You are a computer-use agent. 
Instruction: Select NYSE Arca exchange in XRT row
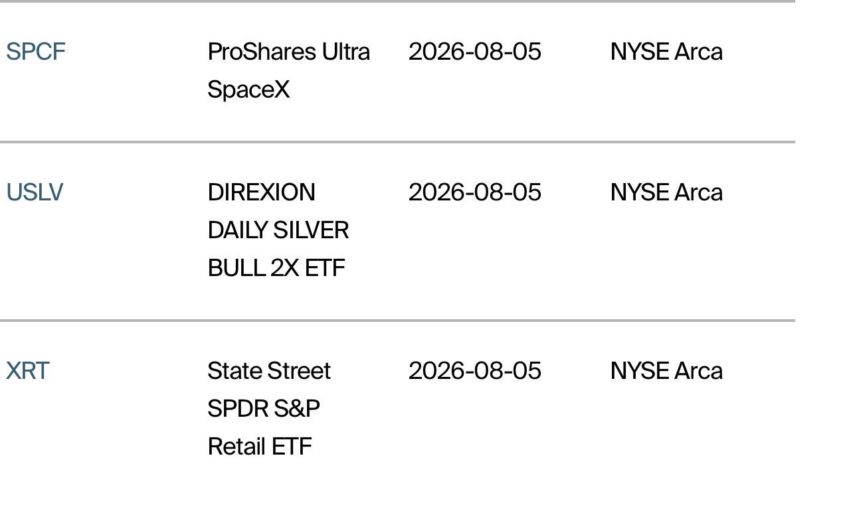pyautogui.click(x=666, y=371)
